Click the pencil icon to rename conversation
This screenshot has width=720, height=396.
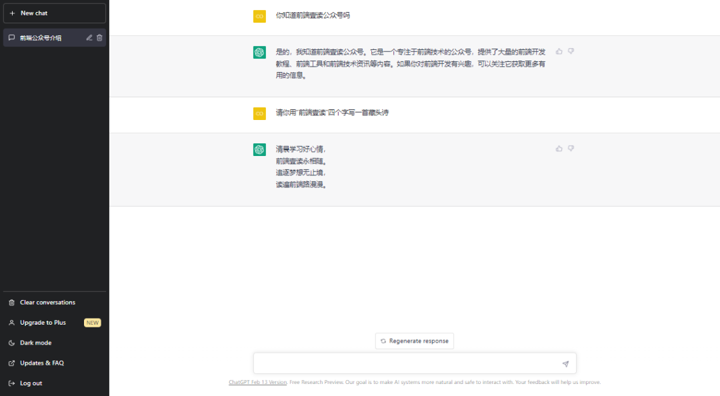pos(89,38)
